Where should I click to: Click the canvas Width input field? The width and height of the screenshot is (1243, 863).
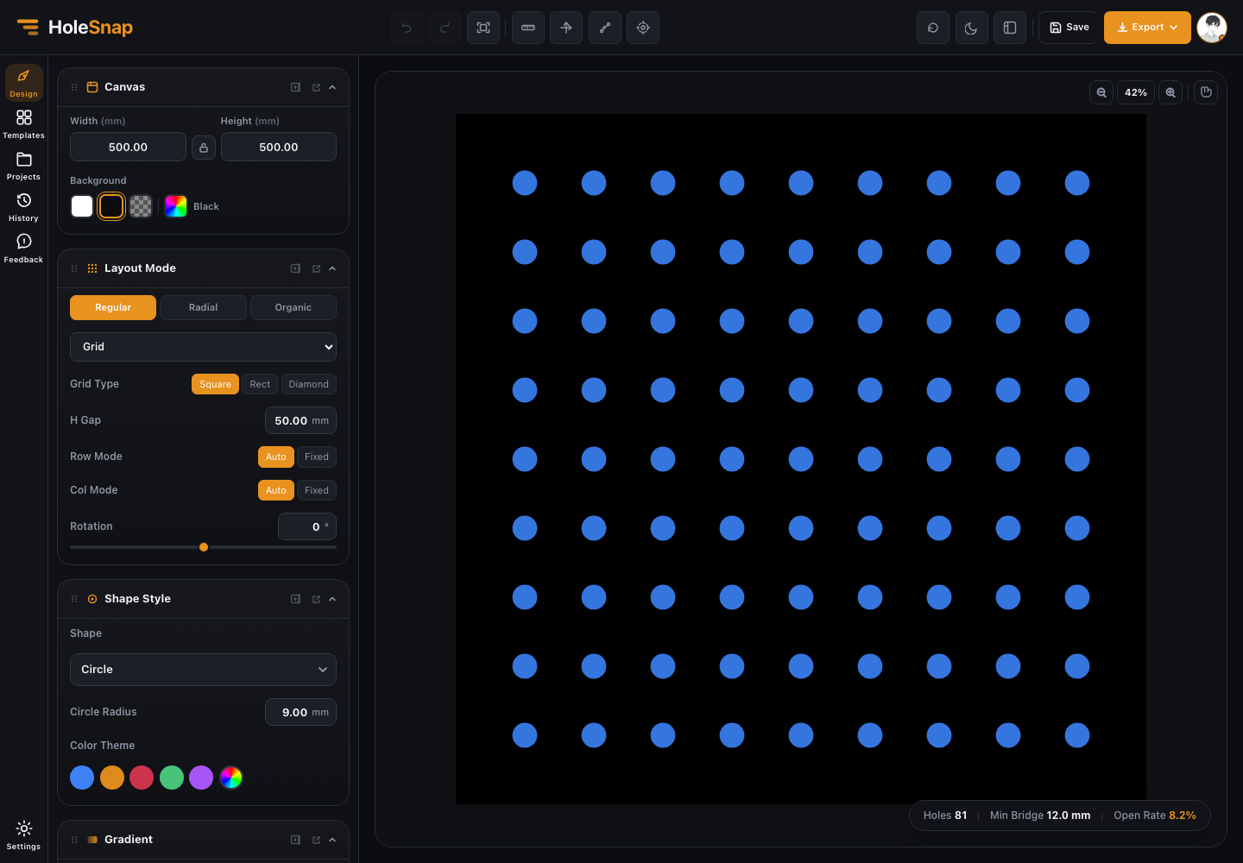pos(128,147)
